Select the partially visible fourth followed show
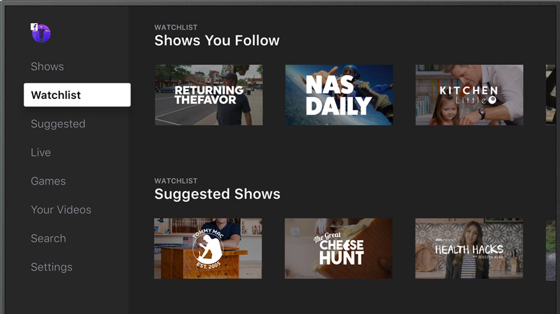This screenshot has height=314, width=560. click(x=550, y=95)
